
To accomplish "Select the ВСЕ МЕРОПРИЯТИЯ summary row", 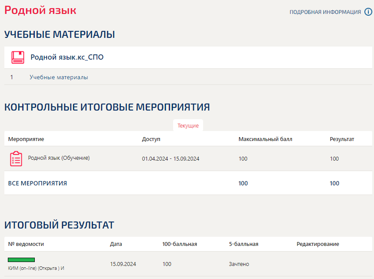I will point(188,183).
